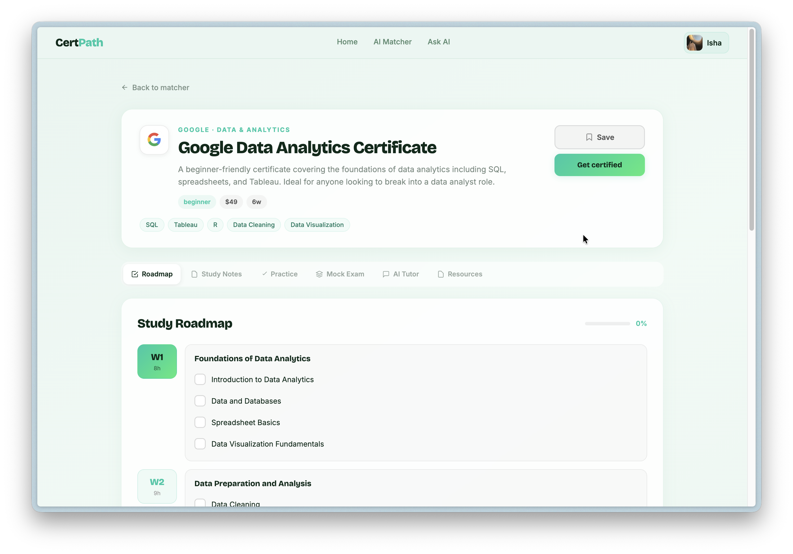Click the Tableau skill tag
The image size is (793, 554).
[x=186, y=225]
